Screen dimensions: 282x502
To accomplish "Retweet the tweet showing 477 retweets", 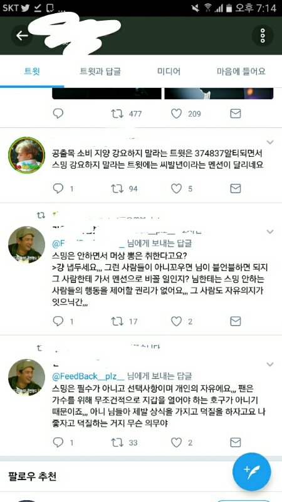I will tap(117, 114).
